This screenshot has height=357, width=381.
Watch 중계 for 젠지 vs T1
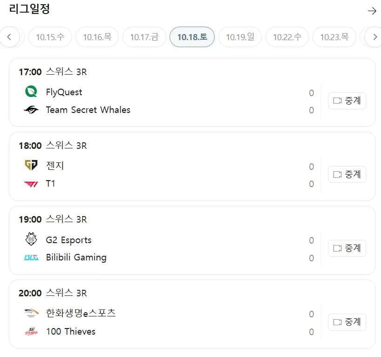coord(347,175)
